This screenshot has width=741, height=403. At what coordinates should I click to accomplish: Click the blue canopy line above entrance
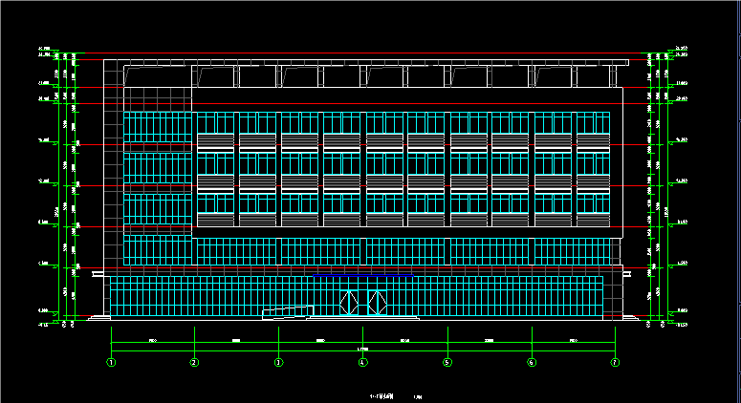tap(363, 276)
